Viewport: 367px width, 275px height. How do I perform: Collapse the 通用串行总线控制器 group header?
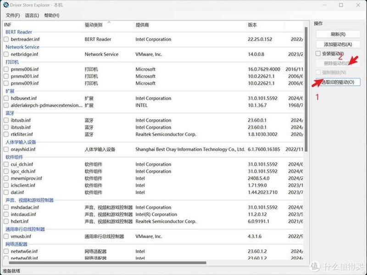click(x=25, y=229)
